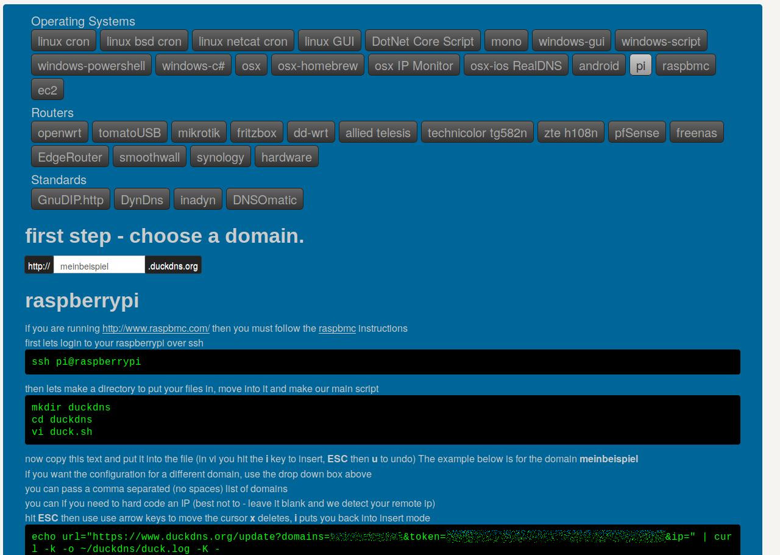
Task: Select the osx button
Action: pos(251,65)
